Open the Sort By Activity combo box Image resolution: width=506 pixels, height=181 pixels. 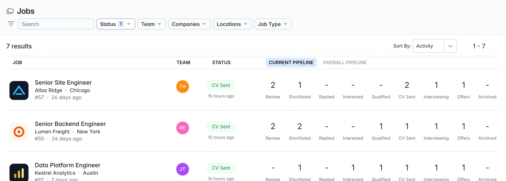[x=435, y=46]
